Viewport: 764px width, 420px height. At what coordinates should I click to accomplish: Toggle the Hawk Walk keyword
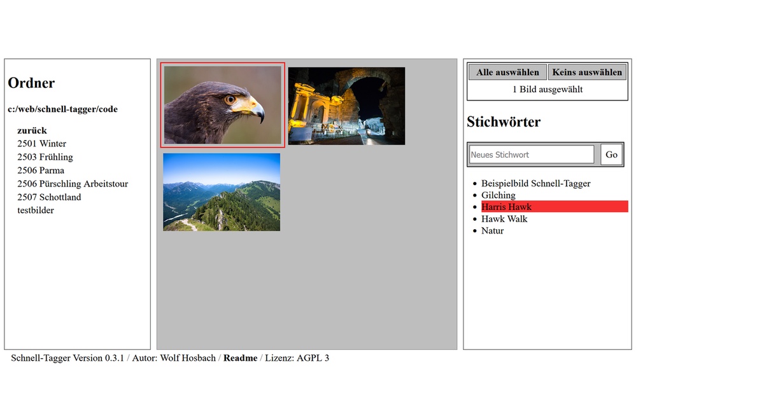point(504,219)
